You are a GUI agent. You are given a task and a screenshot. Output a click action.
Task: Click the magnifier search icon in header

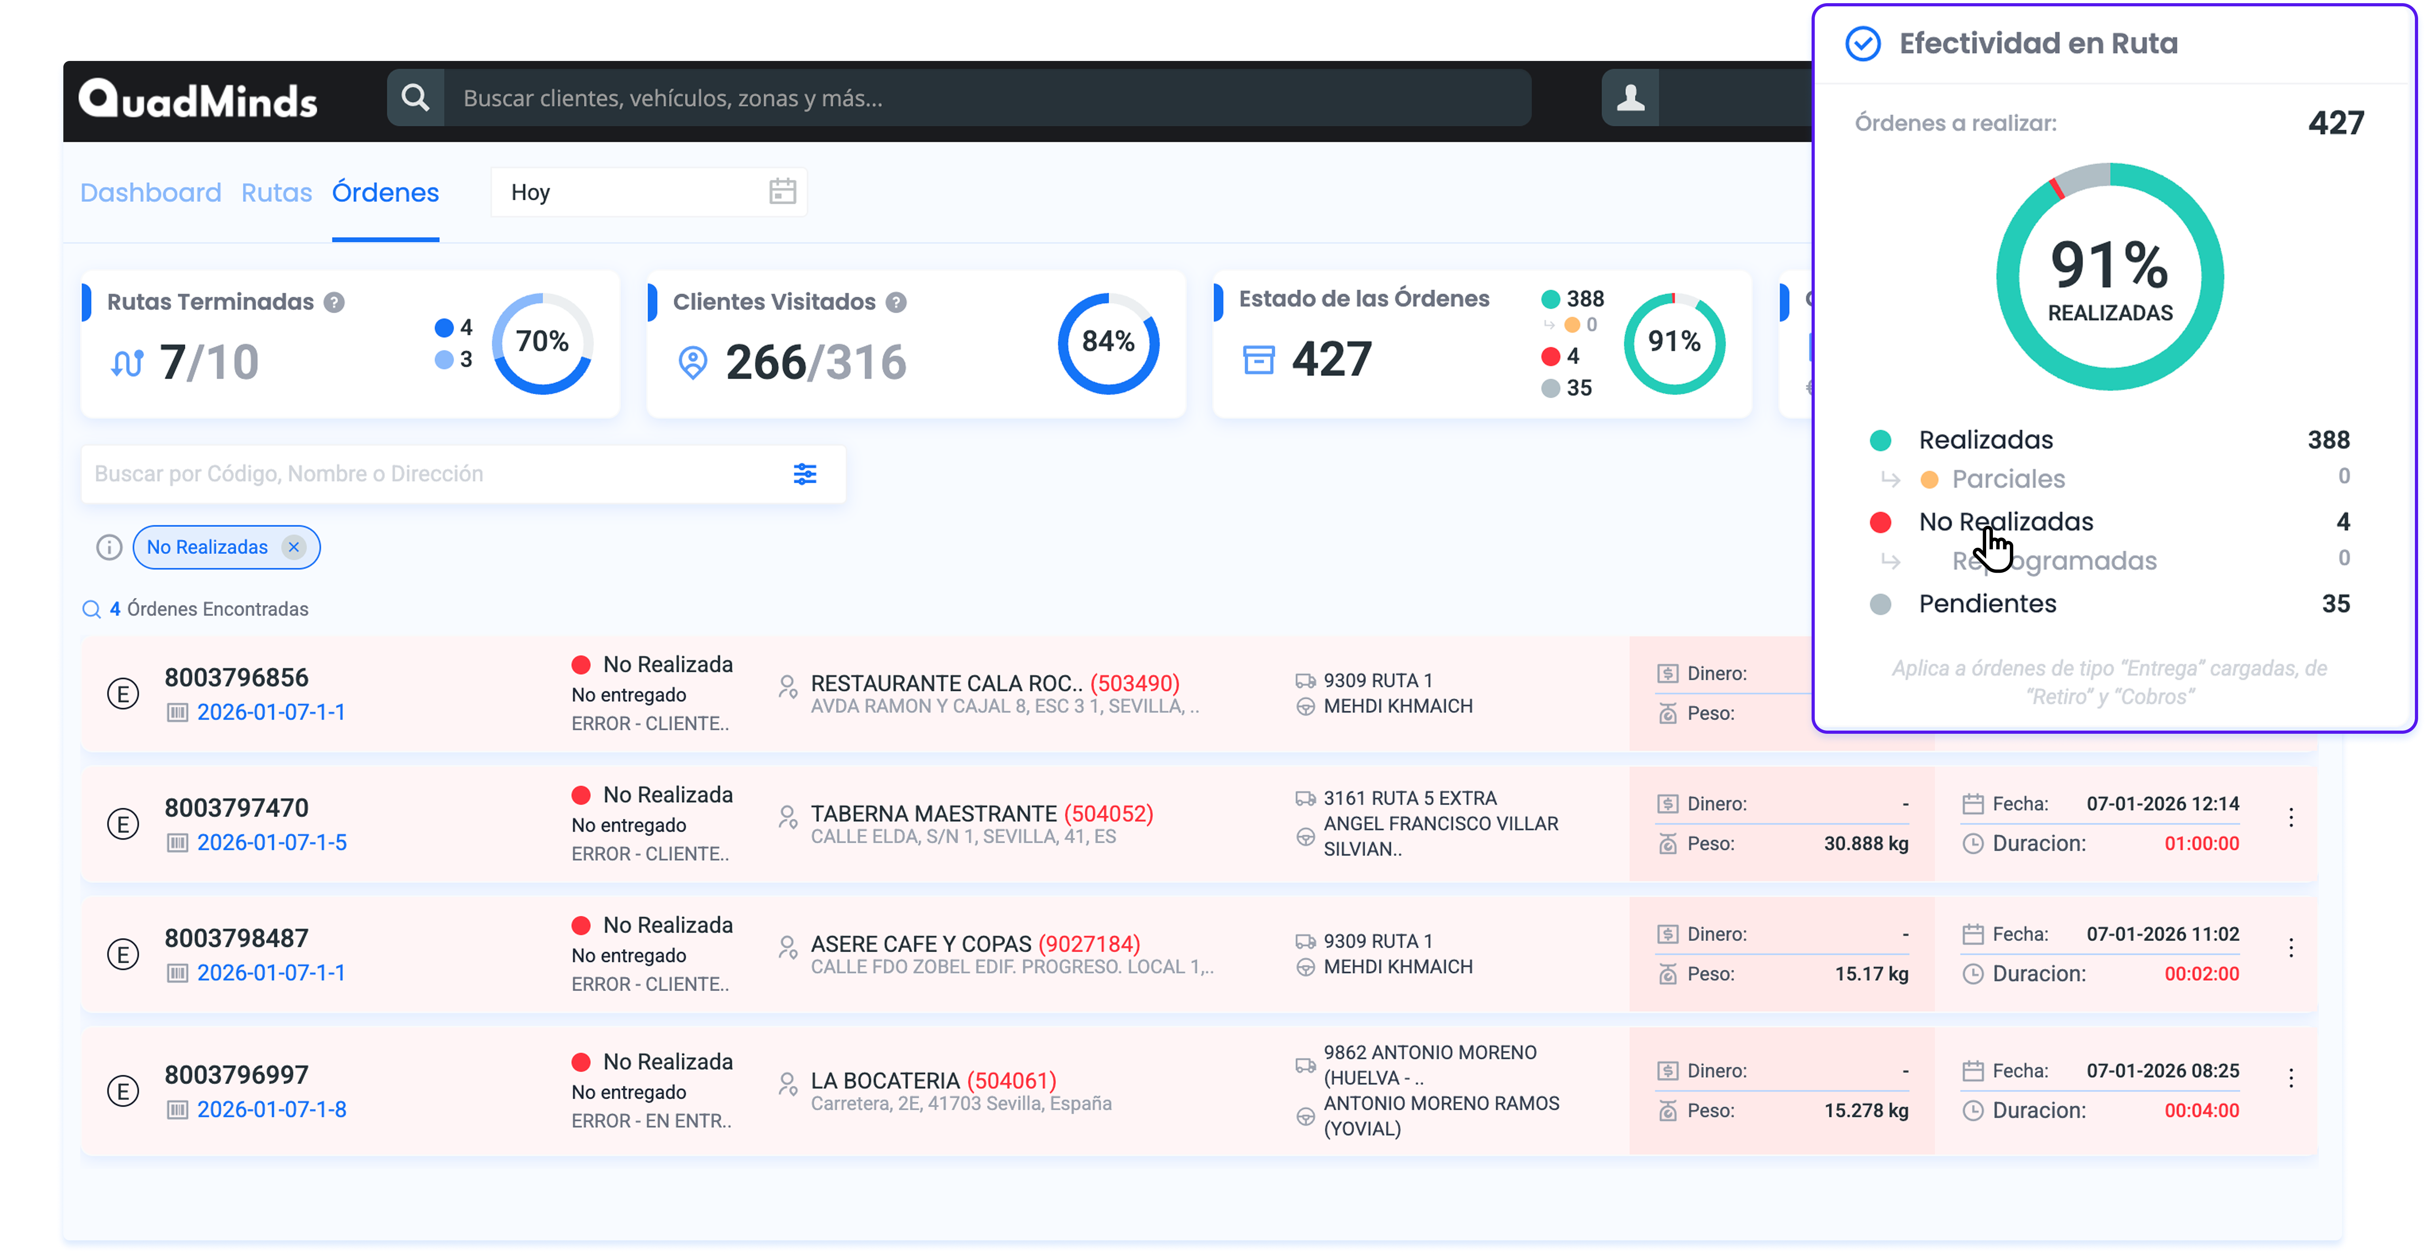click(x=415, y=98)
